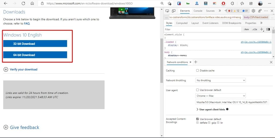Show more Styles sidebar tabs chevron

point(261,23)
